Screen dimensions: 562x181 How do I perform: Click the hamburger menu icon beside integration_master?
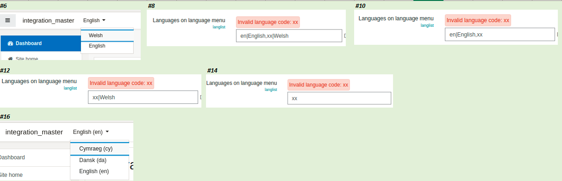tap(8, 20)
